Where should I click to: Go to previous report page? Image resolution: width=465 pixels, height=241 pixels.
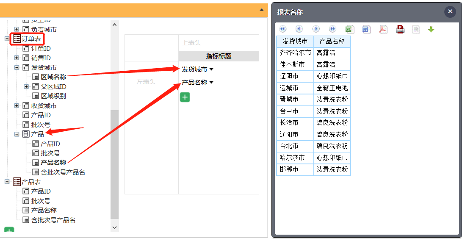click(x=299, y=29)
